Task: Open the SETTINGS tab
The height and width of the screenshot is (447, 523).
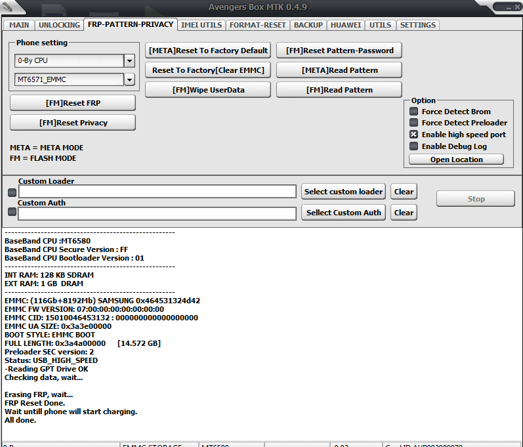Action: (417, 25)
